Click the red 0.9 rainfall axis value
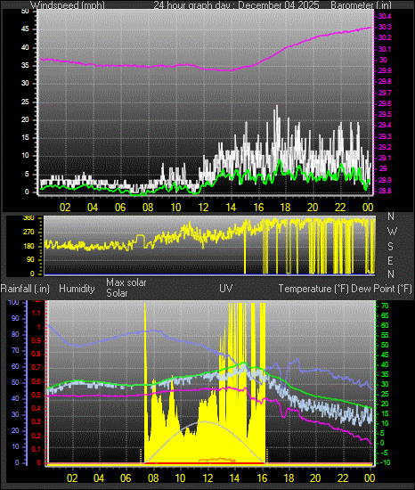The width and height of the screenshot is (415, 490). point(37,340)
